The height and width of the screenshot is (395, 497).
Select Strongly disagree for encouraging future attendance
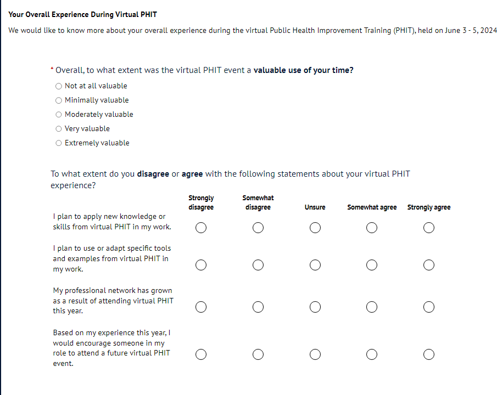[x=201, y=354]
